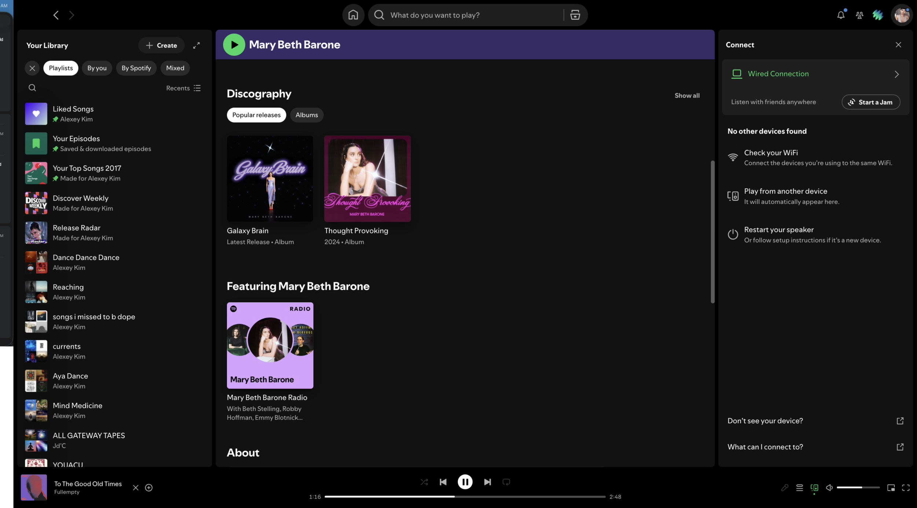Open Recents sort dropdown
This screenshot has height=508, width=917.
pos(183,88)
